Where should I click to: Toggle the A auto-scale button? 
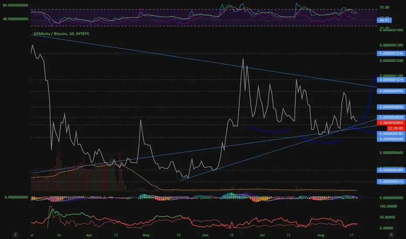[391, 235]
